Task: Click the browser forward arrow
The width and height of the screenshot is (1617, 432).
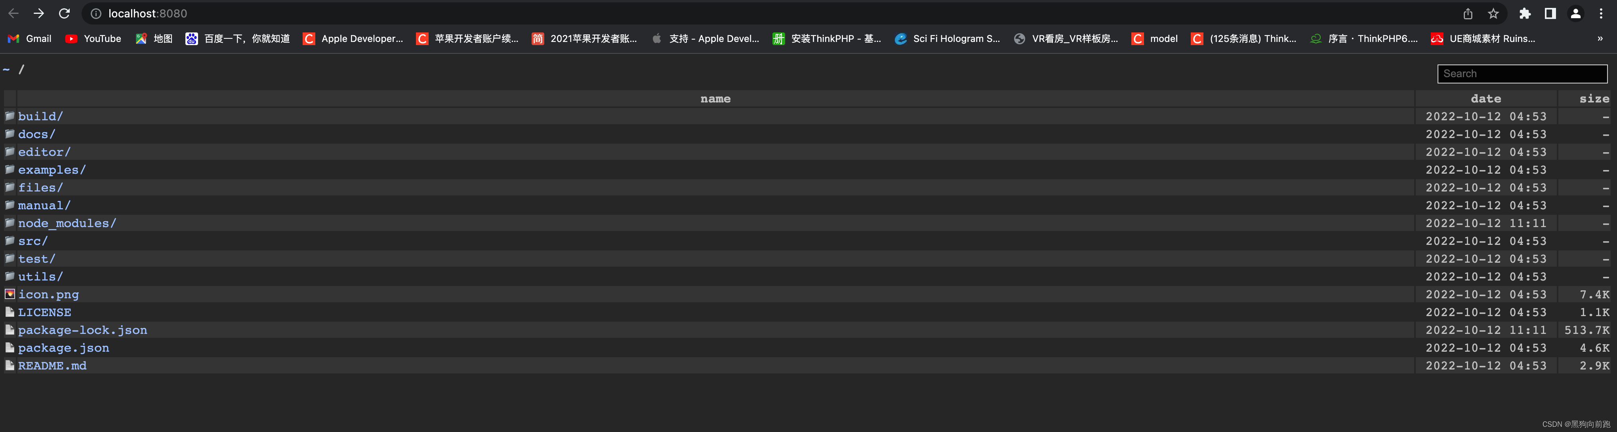Action: pos(39,13)
